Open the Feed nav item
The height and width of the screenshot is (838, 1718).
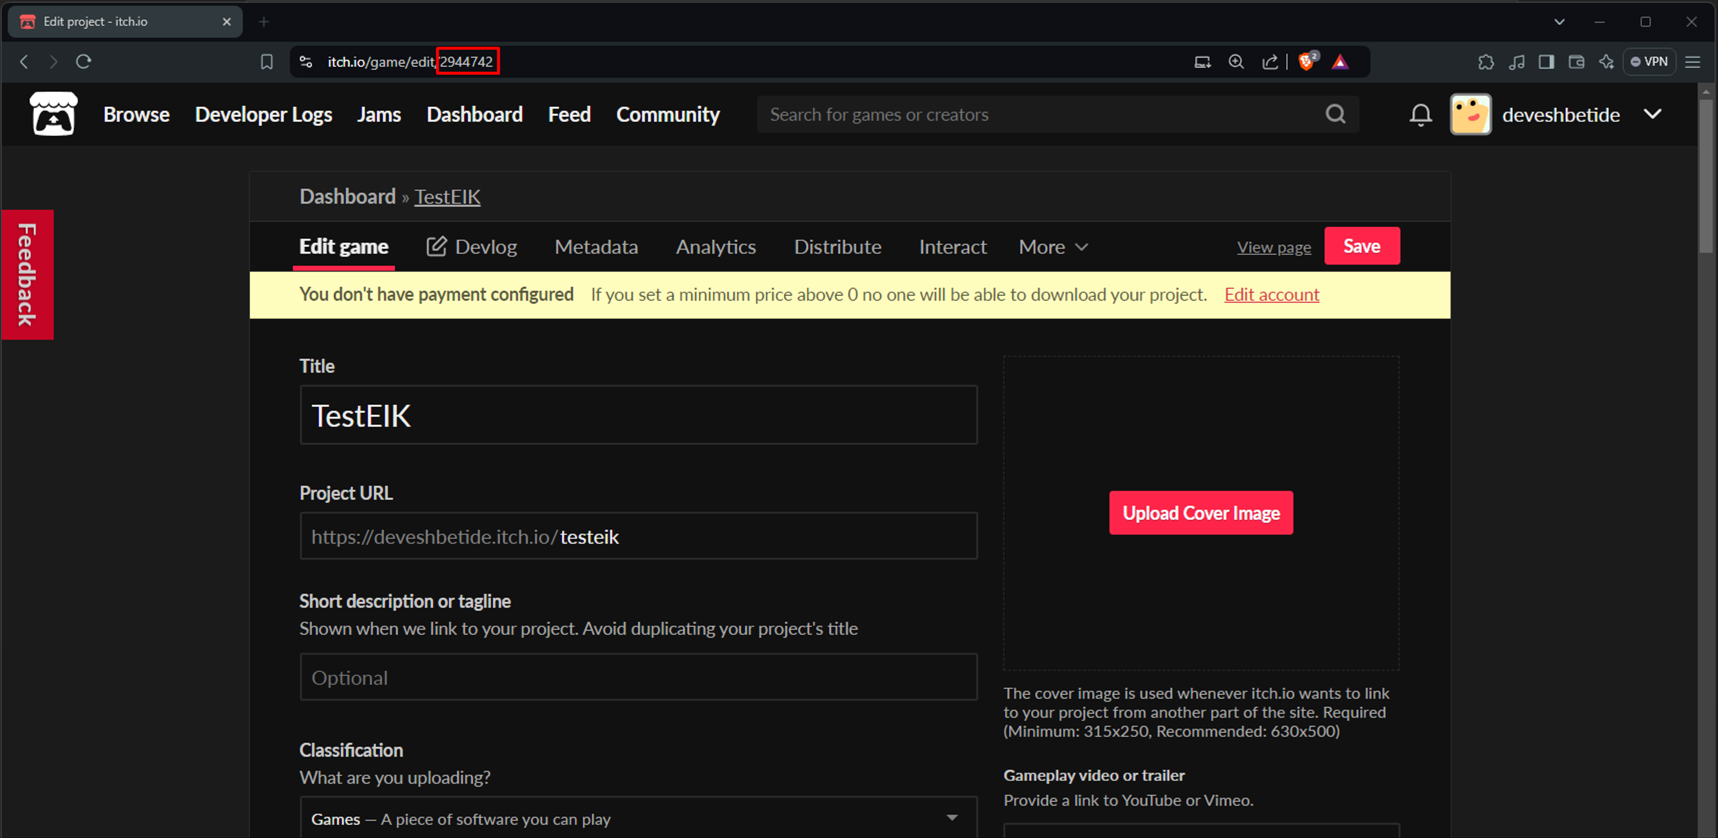pos(569,114)
